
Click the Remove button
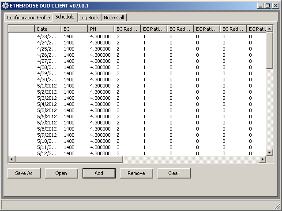tap(136, 173)
